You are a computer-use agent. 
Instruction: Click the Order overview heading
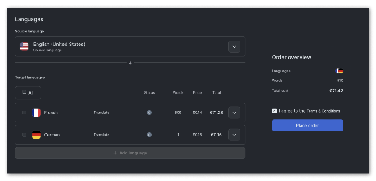[x=291, y=57]
